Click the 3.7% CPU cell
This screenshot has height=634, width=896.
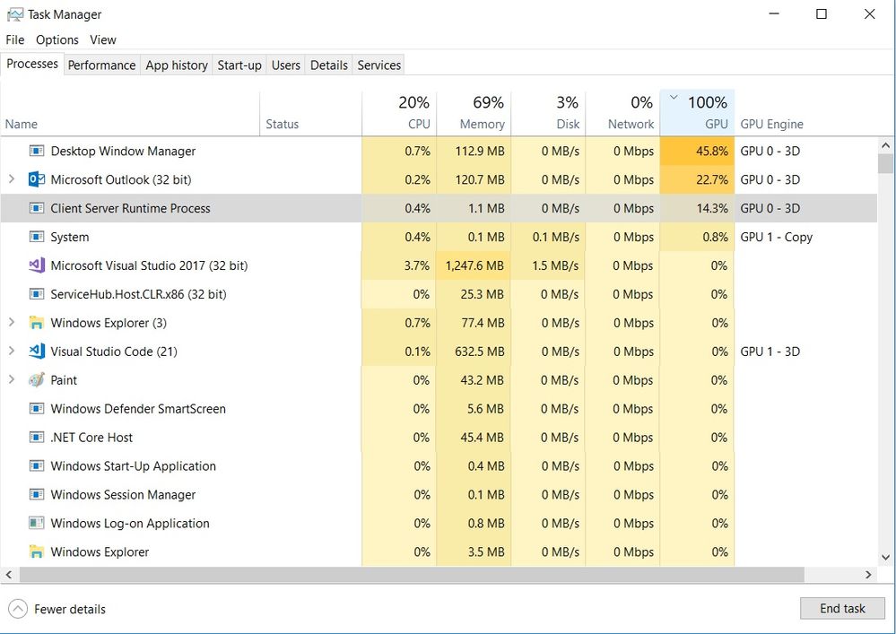coord(399,265)
